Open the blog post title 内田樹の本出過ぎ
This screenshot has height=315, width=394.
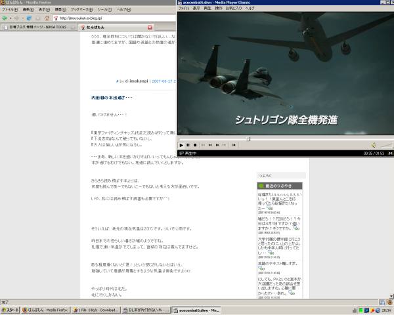[x=112, y=98]
